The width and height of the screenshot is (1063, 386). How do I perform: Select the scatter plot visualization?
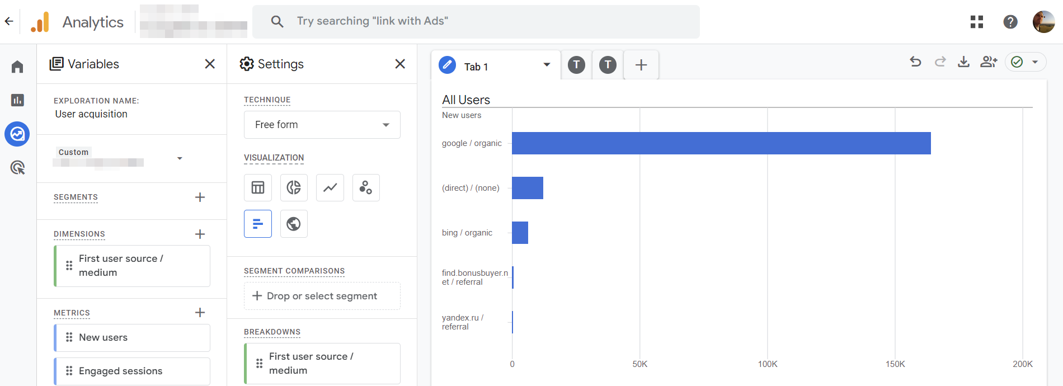pyautogui.click(x=366, y=187)
